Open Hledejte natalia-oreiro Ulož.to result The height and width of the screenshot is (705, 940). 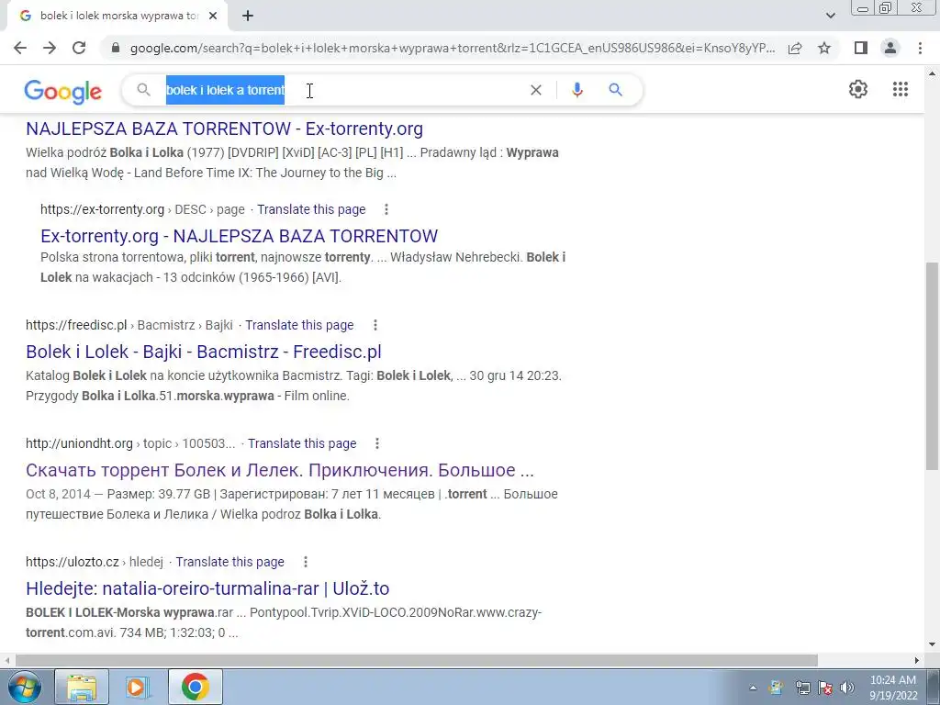coord(207,588)
